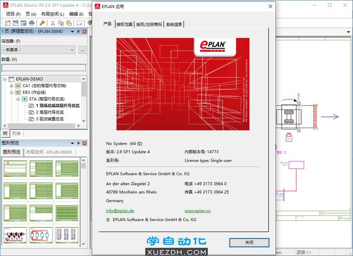The image size is (353, 256).
Task: Select red circuit loop preview thumbnail
Action: pos(41,235)
